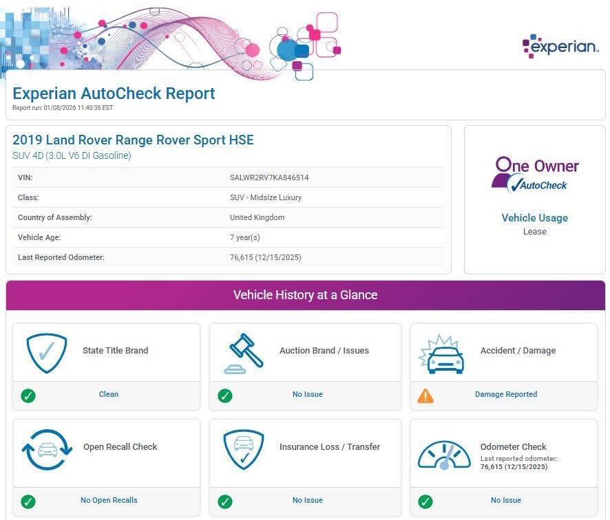
Task: Select the Vehicle History at a Glance banner
Action: click(305, 295)
